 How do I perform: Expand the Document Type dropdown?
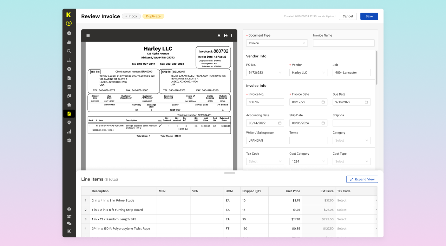(x=277, y=43)
